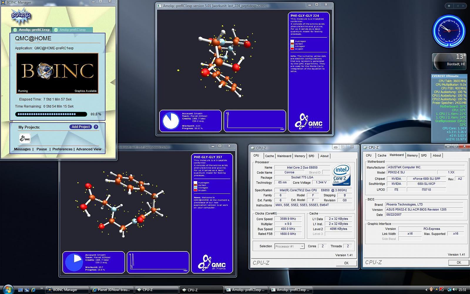The width and height of the screenshot is (470, 294).
Task: Open the QMC project icon under My Projects
Action: tap(25, 138)
